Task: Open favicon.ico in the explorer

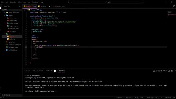Action: 13,18
